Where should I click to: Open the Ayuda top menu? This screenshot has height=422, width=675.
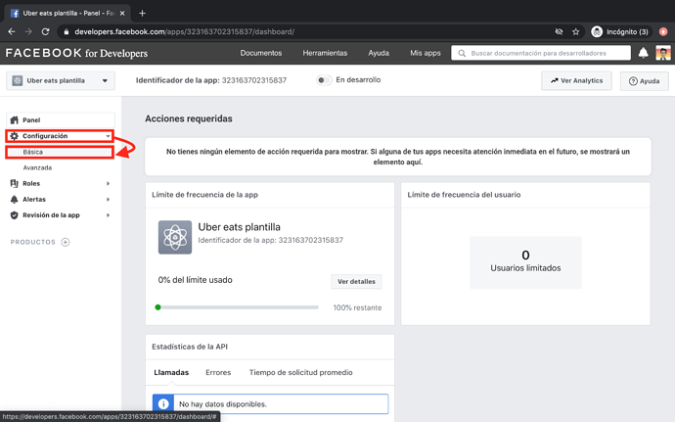tap(379, 53)
